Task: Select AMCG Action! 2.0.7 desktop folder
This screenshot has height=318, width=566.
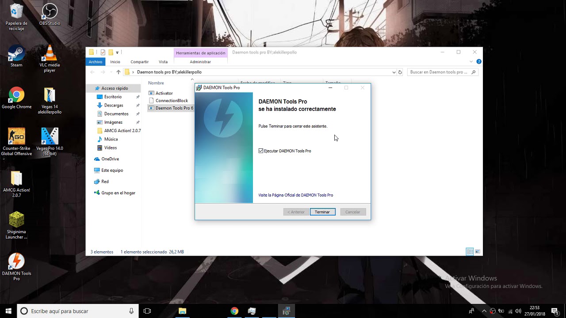Action: click(x=16, y=184)
